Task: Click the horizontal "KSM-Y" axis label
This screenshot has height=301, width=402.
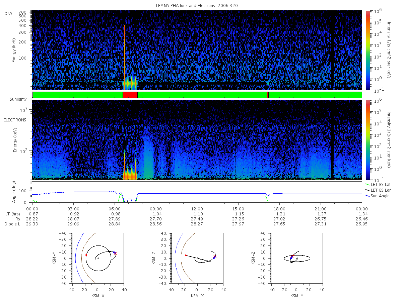Action: pos(297,296)
